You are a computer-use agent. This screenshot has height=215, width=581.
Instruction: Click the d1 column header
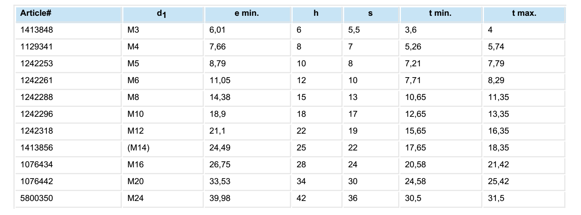[161, 14]
